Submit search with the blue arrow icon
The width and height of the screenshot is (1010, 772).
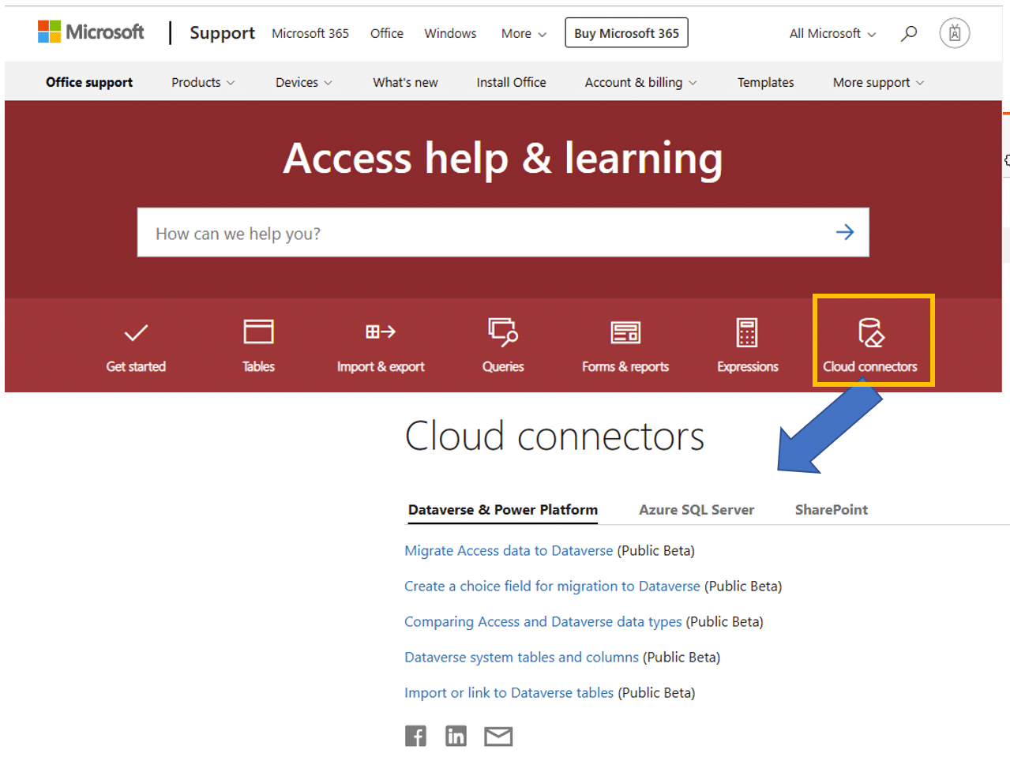tap(844, 232)
